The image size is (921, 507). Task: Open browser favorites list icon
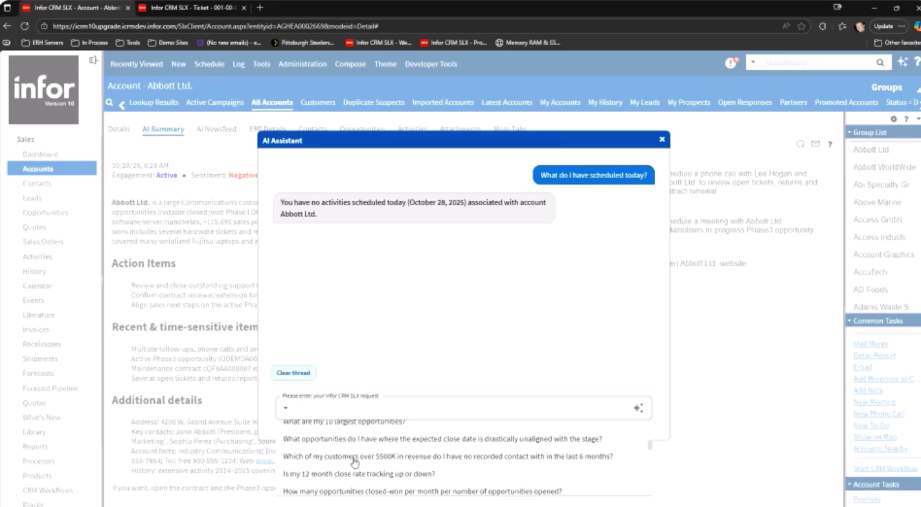click(x=842, y=27)
